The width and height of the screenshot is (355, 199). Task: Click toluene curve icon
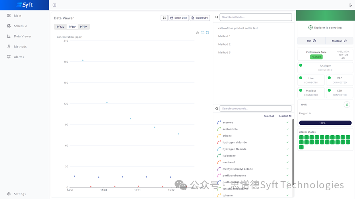click(219, 195)
